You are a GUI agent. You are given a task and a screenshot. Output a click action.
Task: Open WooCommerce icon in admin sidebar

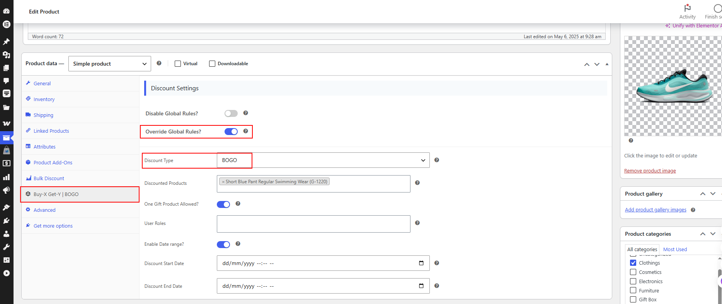point(7,123)
